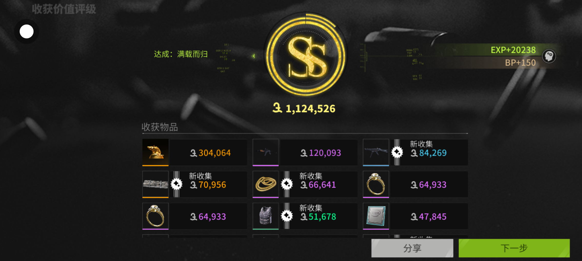Screen dimensions: 582x261
Task: Select the rifle icon worth 120,093
Action: pyautogui.click(x=265, y=152)
